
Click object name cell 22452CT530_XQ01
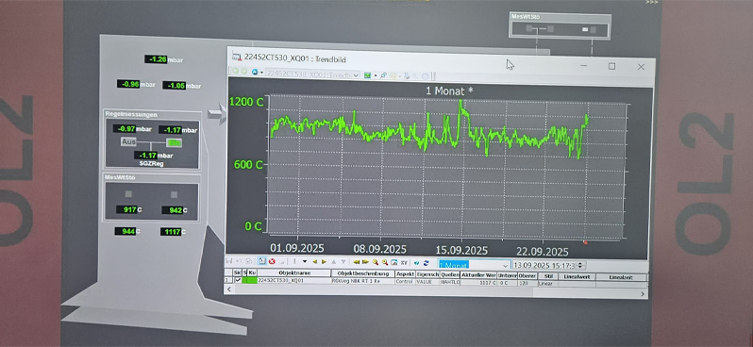(294, 280)
